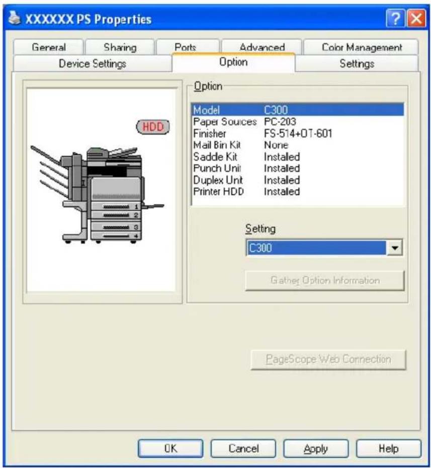Open the Settings tab
Viewport: 431px width, 468px height.
pos(357,63)
